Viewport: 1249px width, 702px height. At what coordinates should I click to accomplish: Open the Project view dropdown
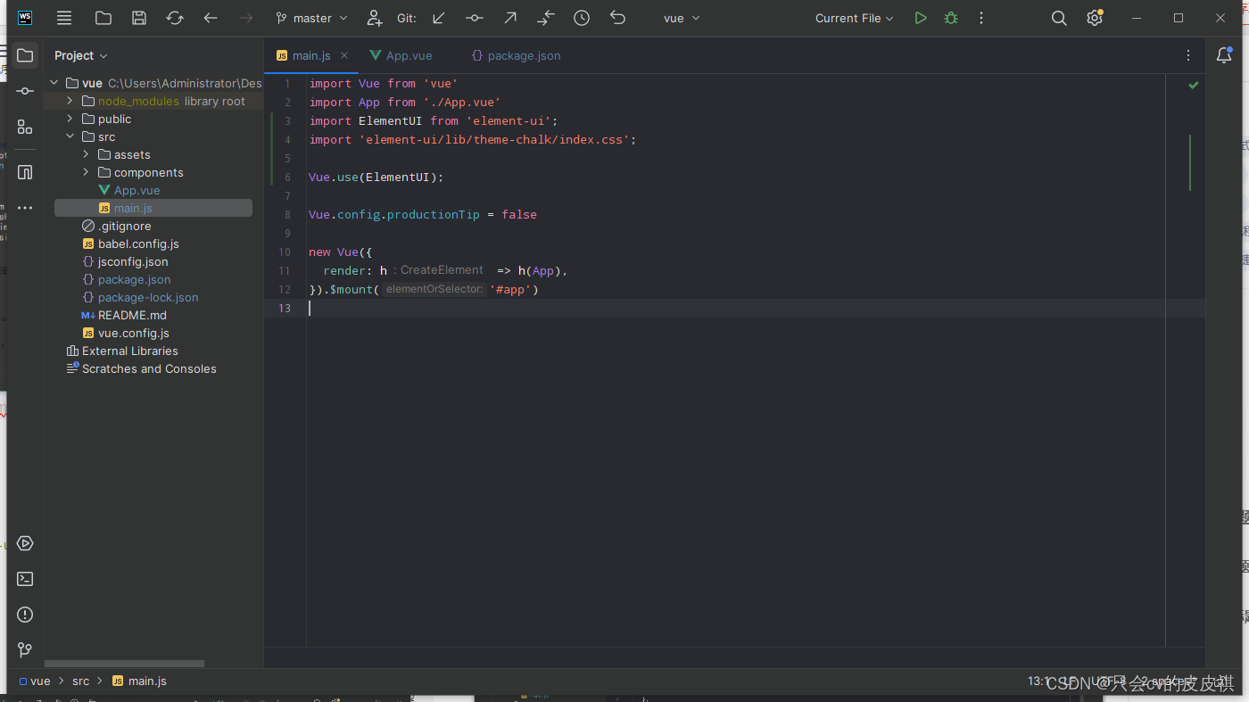81,55
